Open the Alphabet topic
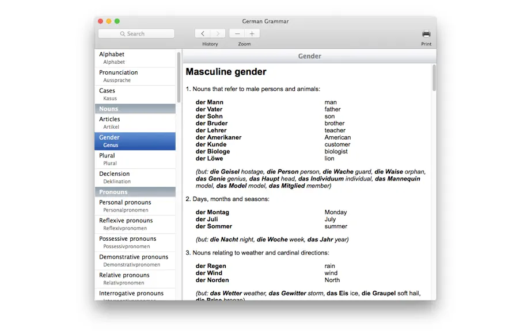Screen dimensions: 531x331 tap(135, 58)
